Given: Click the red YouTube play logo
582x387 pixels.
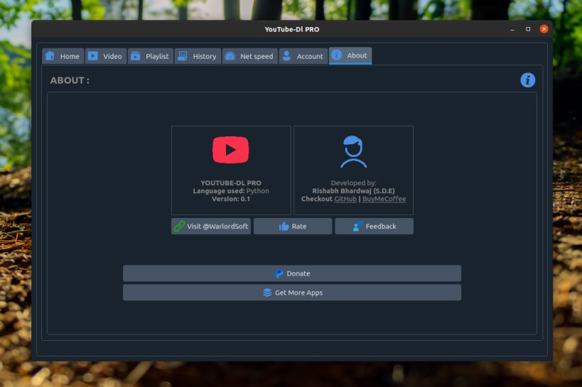Looking at the screenshot, I should (x=230, y=150).
